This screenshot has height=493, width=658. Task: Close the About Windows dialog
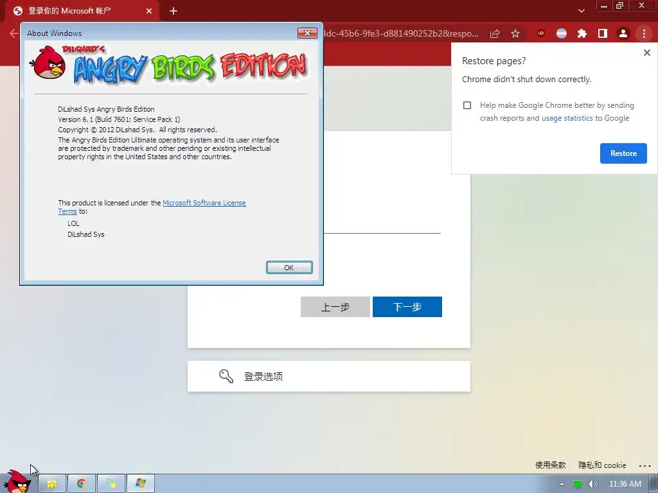(x=307, y=33)
